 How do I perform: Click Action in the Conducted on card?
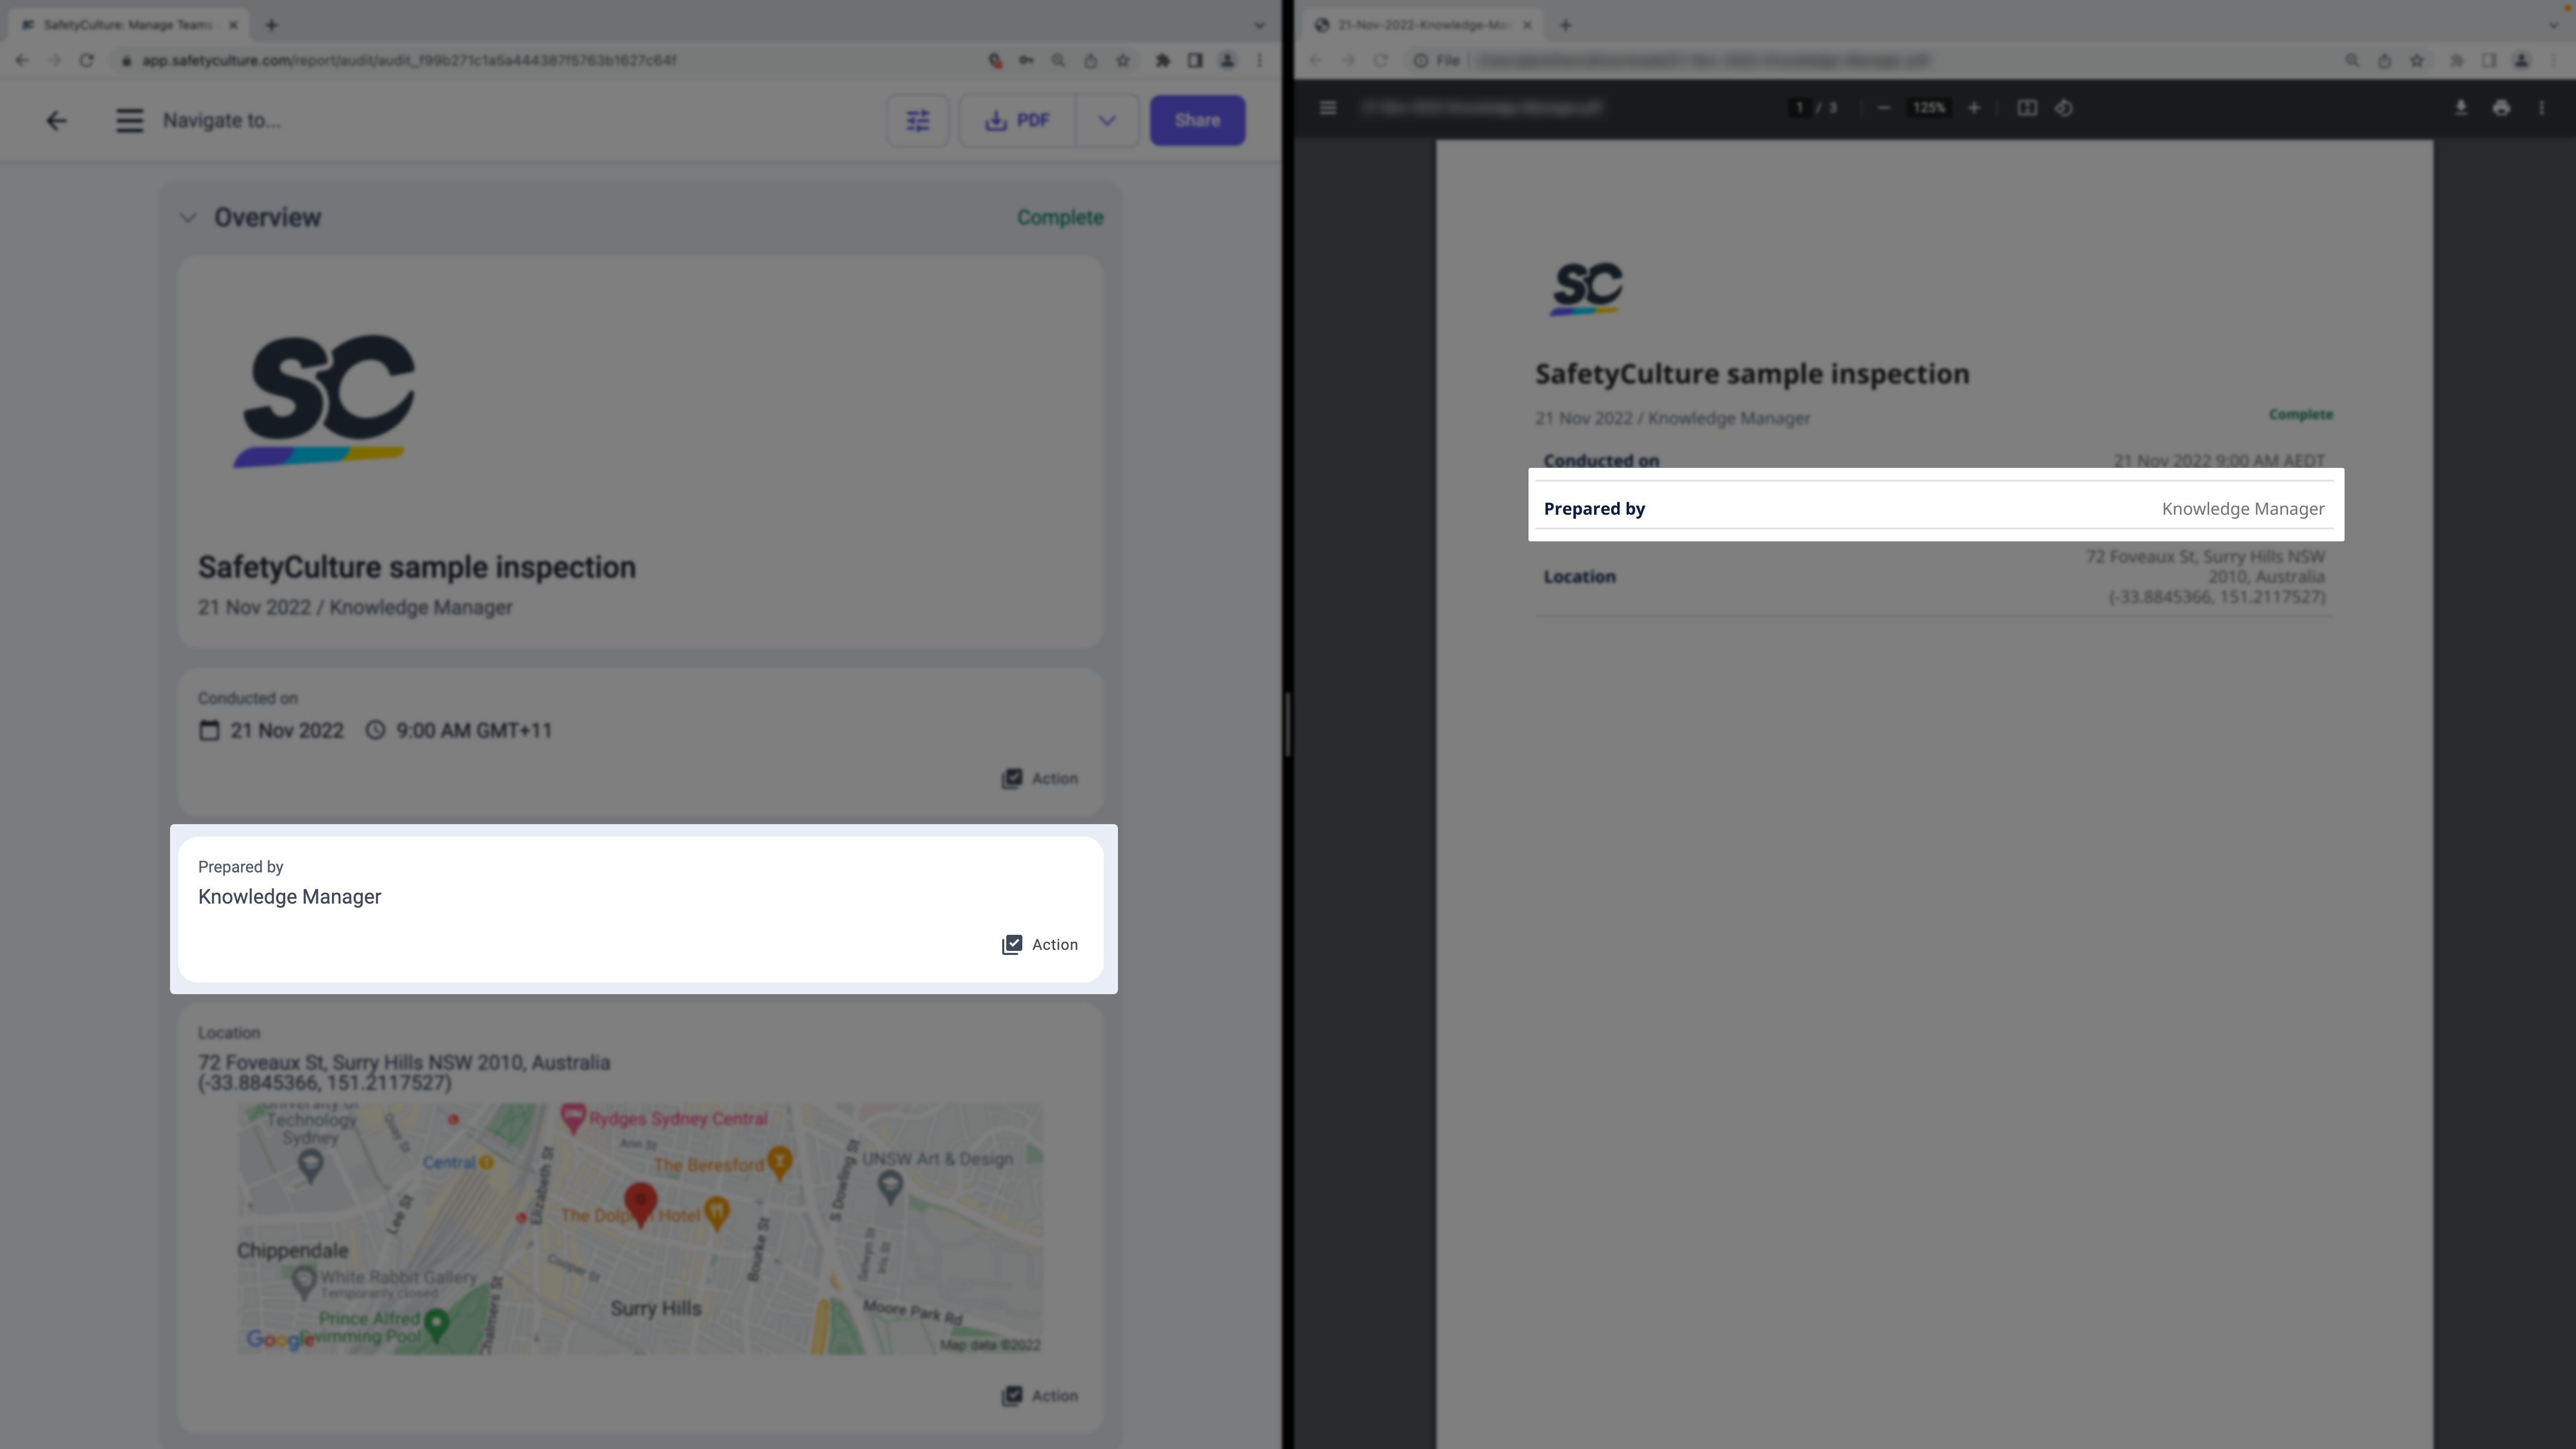pyautogui.click(x=1040, y=778)
